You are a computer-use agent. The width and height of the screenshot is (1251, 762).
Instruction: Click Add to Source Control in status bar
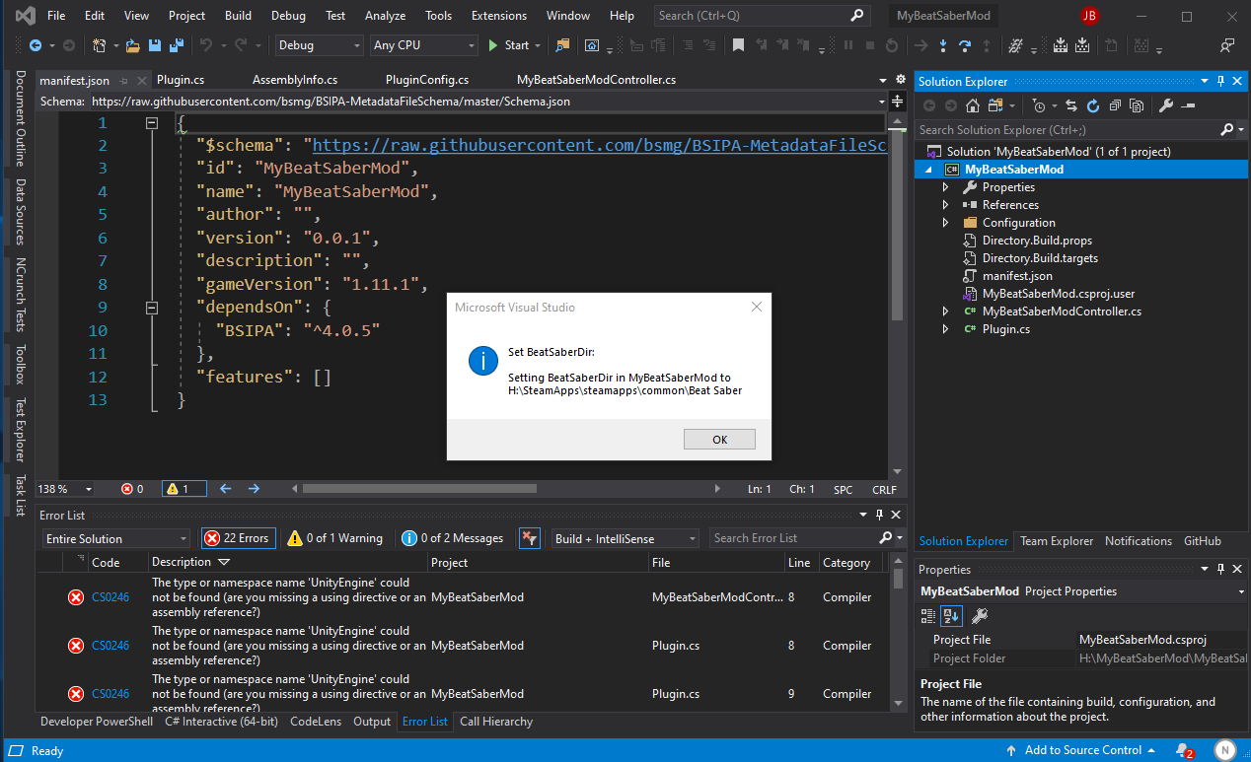[1081, 750]
